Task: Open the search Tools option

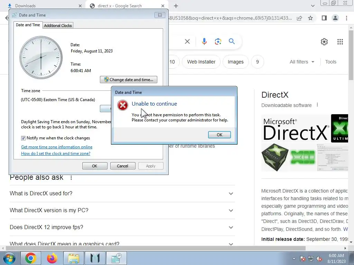Action: [330, 62]
